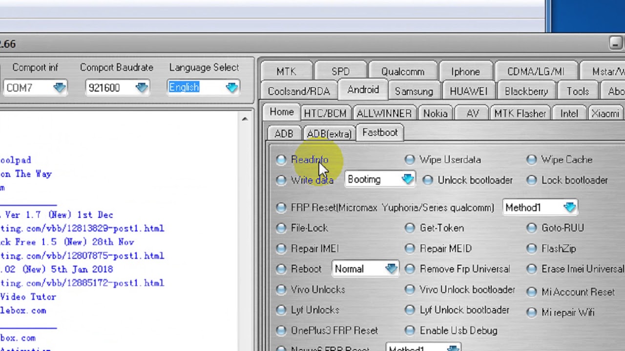Open the Tools tab

pos(578,92)
